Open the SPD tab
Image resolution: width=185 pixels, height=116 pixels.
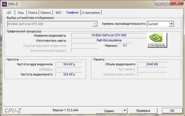coord(58,13)
